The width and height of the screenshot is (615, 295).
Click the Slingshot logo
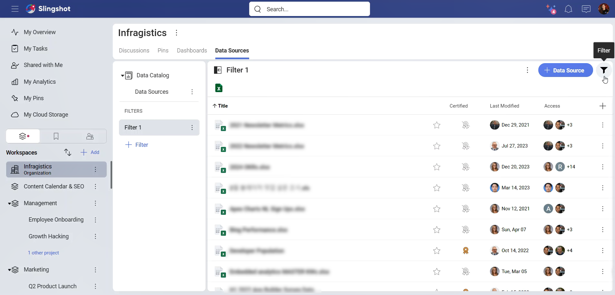coord(48,9)
